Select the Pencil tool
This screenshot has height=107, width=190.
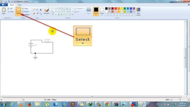click(34, 10)
